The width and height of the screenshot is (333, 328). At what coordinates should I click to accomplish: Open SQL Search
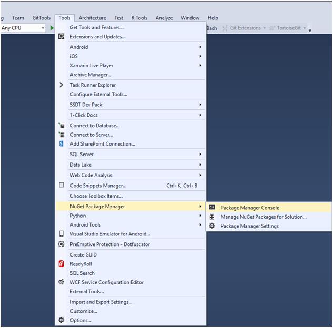pos(130,273)
